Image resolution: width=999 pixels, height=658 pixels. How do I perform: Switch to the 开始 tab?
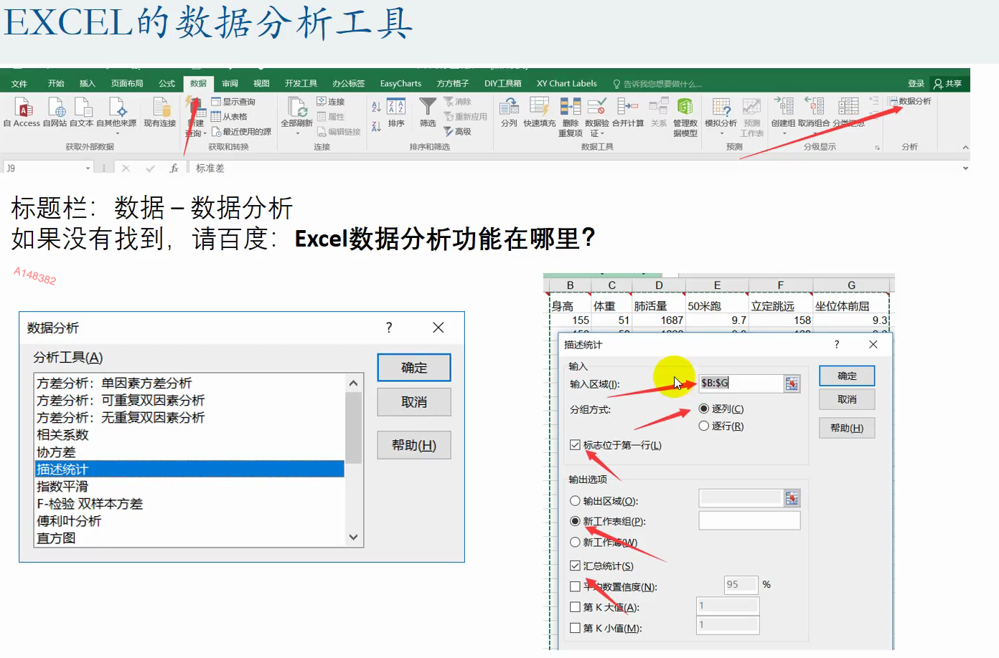click(x=56, y=84)
